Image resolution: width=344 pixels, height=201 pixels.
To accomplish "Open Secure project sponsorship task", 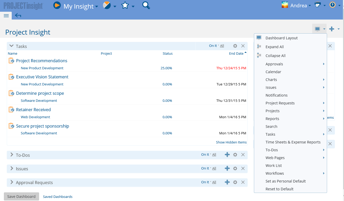I will pos(42,126).
